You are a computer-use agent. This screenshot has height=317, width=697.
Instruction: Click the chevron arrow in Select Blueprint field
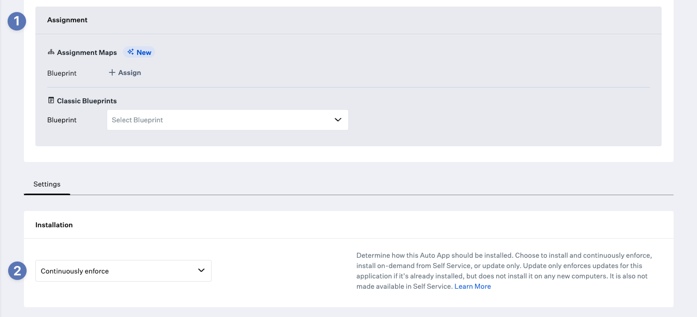[x=338, y=120]
